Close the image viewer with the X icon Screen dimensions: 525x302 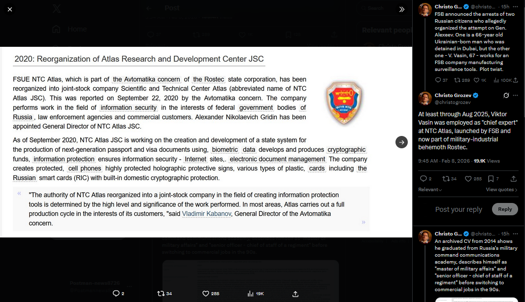click(10, 9)
